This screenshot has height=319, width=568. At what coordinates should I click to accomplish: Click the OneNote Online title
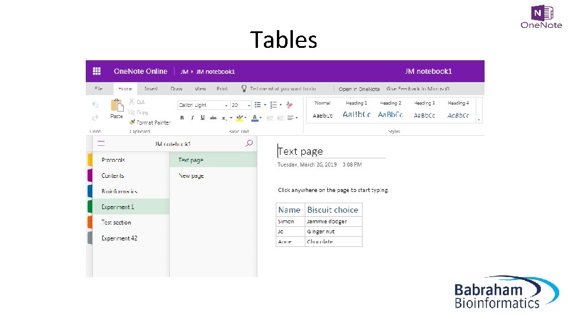click(141, 71)
